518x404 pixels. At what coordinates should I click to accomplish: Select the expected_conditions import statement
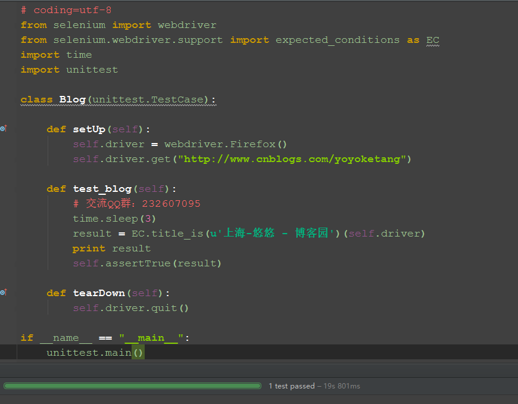(x=179, y=39)
